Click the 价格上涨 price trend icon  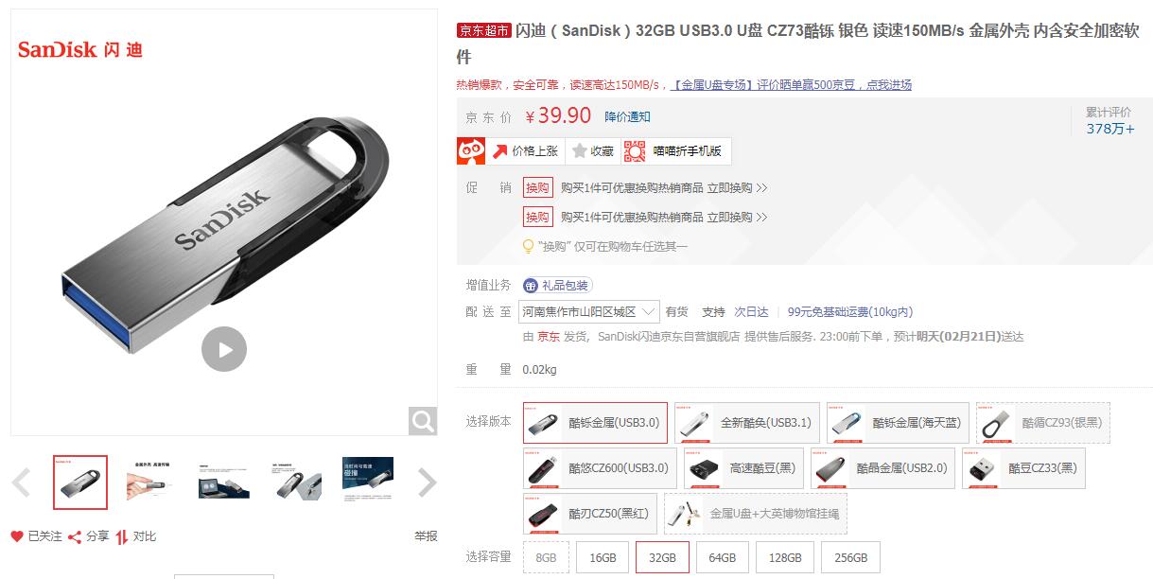(x=500, y=150)
